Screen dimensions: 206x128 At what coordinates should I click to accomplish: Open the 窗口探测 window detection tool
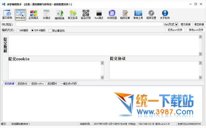(7, 14)
